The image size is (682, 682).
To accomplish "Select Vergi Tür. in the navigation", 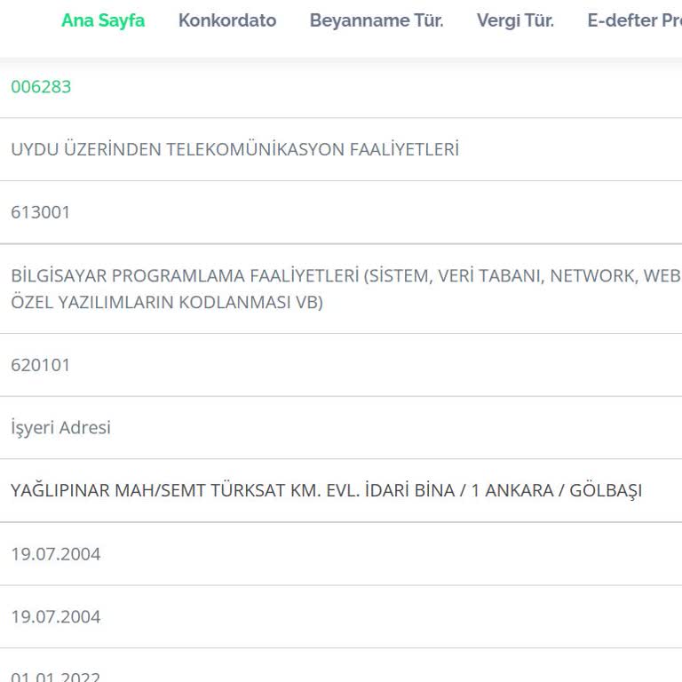I will 515,20.
